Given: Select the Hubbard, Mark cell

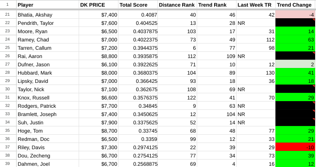Looking at the screenshot, I should coord(48,73).
